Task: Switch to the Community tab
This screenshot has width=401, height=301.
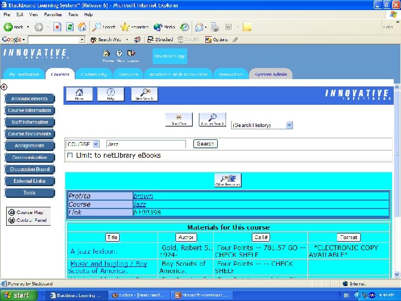Action: point(94,74)
